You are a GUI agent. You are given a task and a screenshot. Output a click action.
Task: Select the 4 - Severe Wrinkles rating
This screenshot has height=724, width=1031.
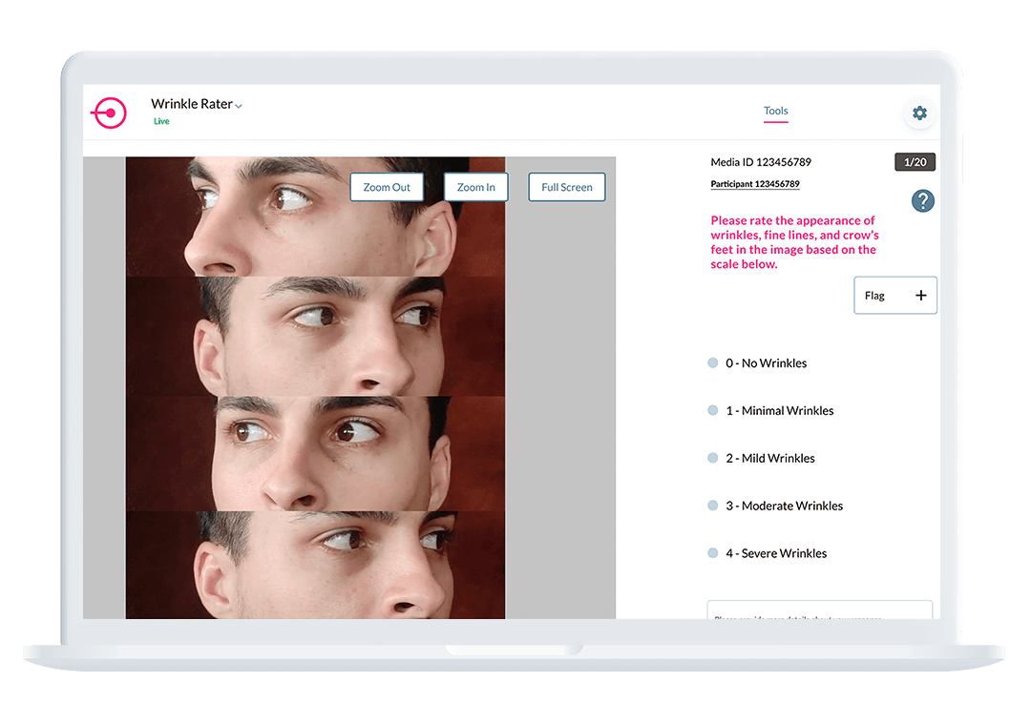[712, 552]
